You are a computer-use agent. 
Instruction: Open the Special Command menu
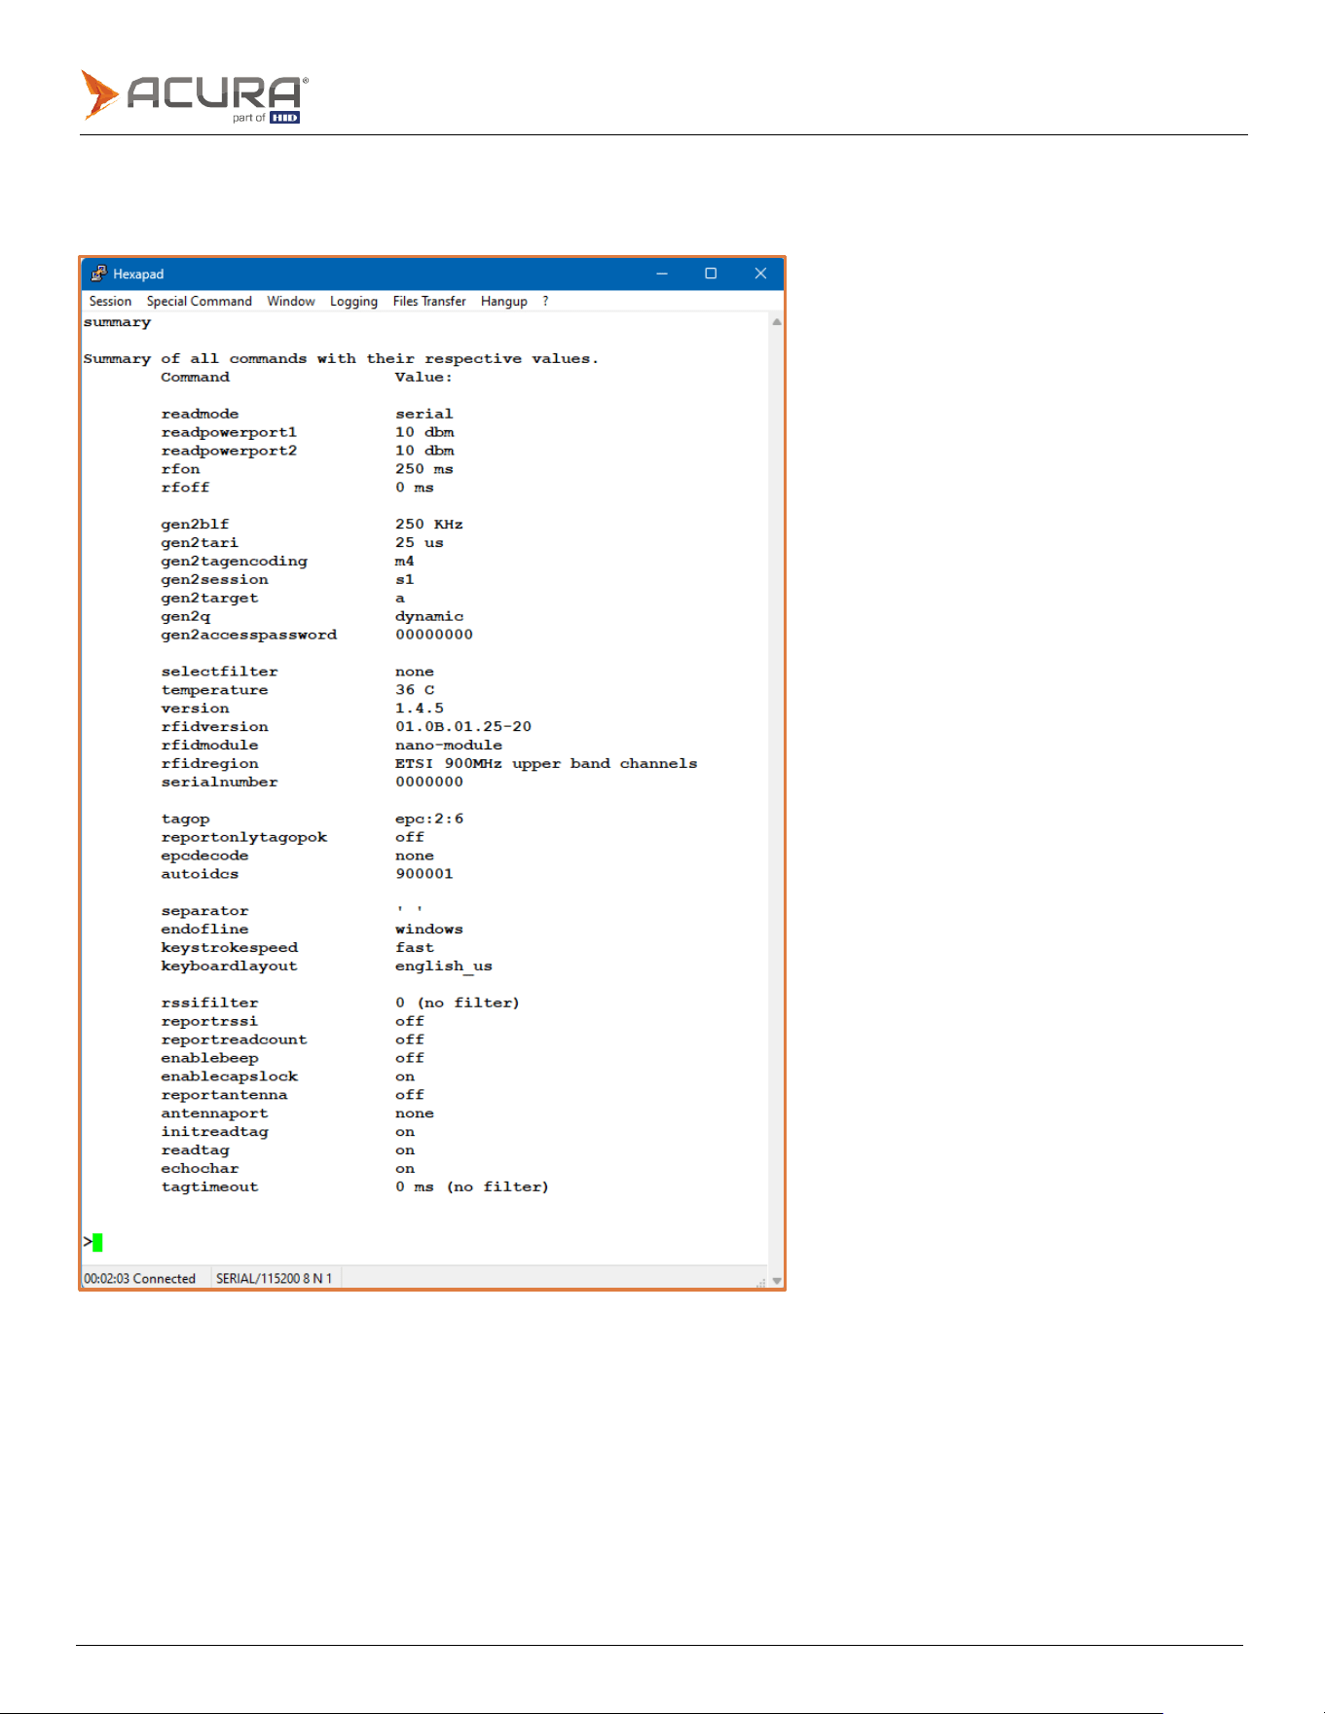pyautogui.click(x=200, y=302)
